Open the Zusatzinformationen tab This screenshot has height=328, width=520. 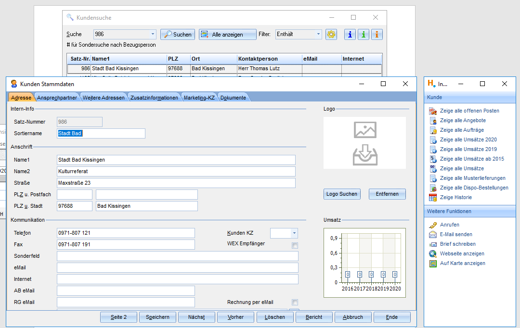coord(154,98)
